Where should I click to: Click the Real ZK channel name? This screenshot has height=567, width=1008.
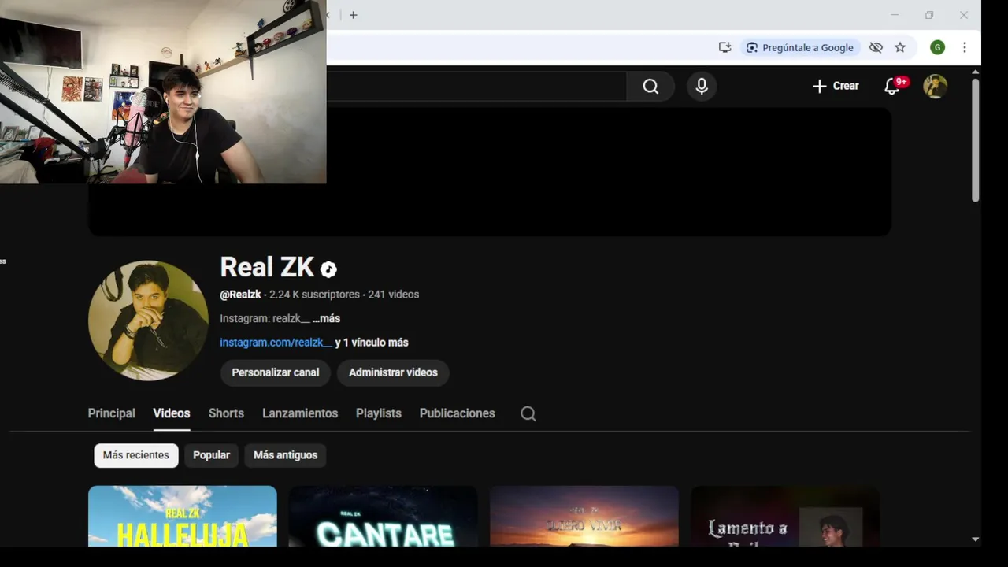[267, 268]
